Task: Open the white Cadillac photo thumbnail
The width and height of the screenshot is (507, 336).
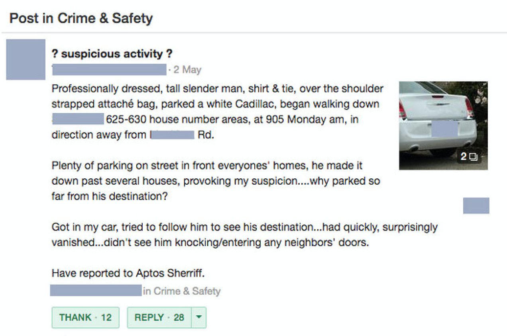Action: (443, 119)
